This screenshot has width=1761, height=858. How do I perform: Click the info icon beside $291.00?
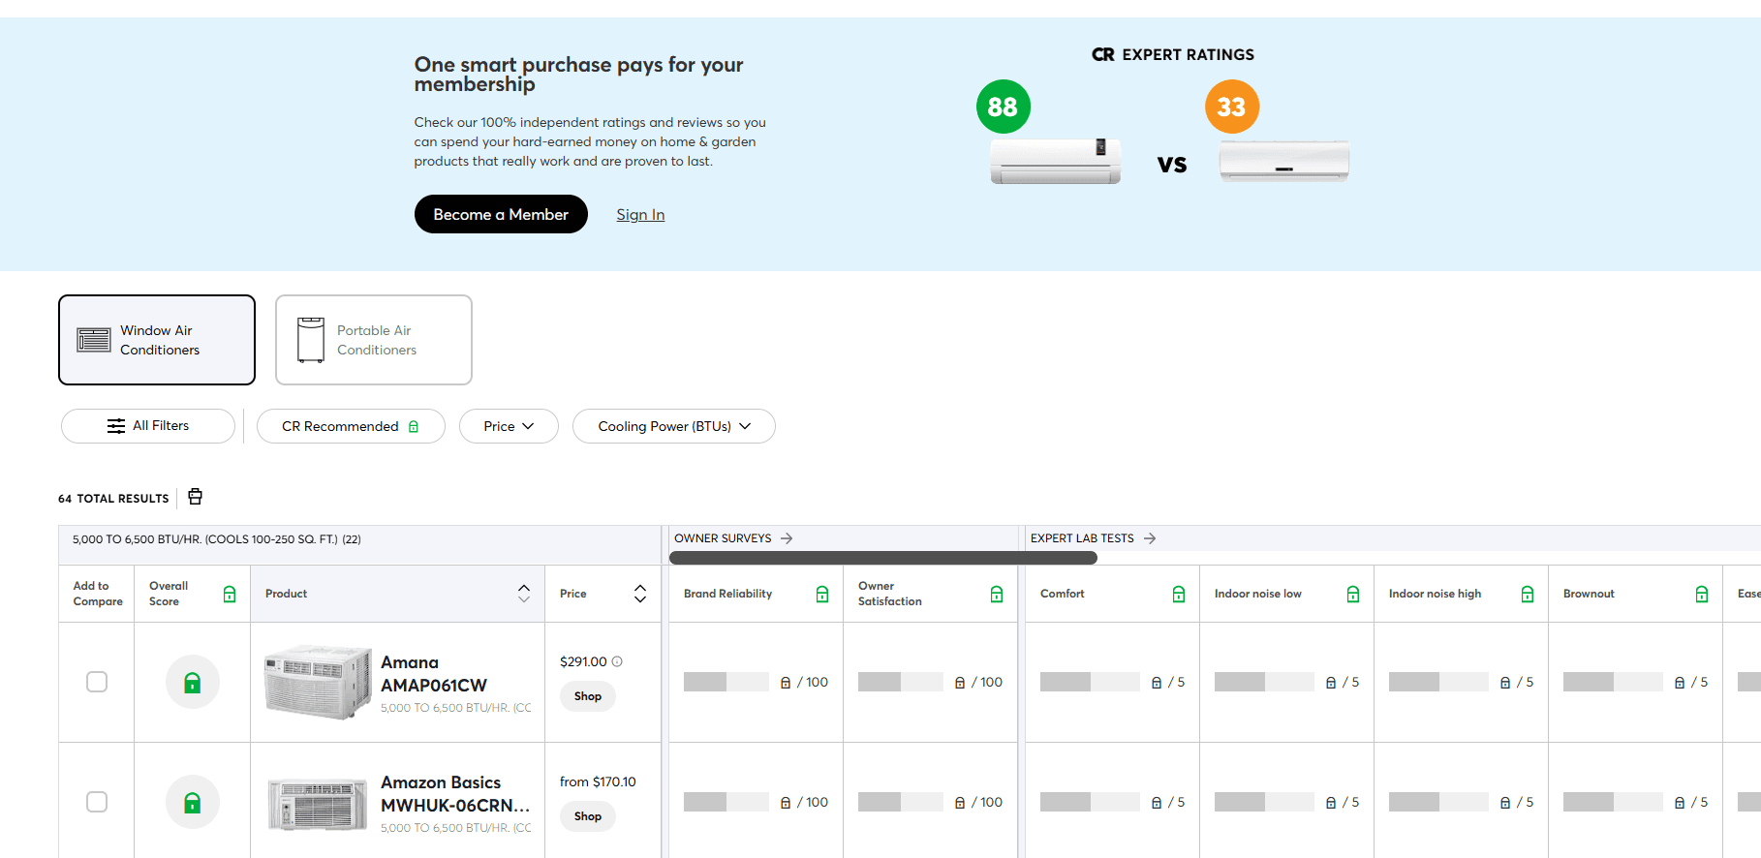click(x=617, y=661)
